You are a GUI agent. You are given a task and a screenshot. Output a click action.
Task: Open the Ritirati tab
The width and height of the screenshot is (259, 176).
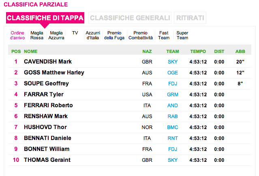(190, 18)
